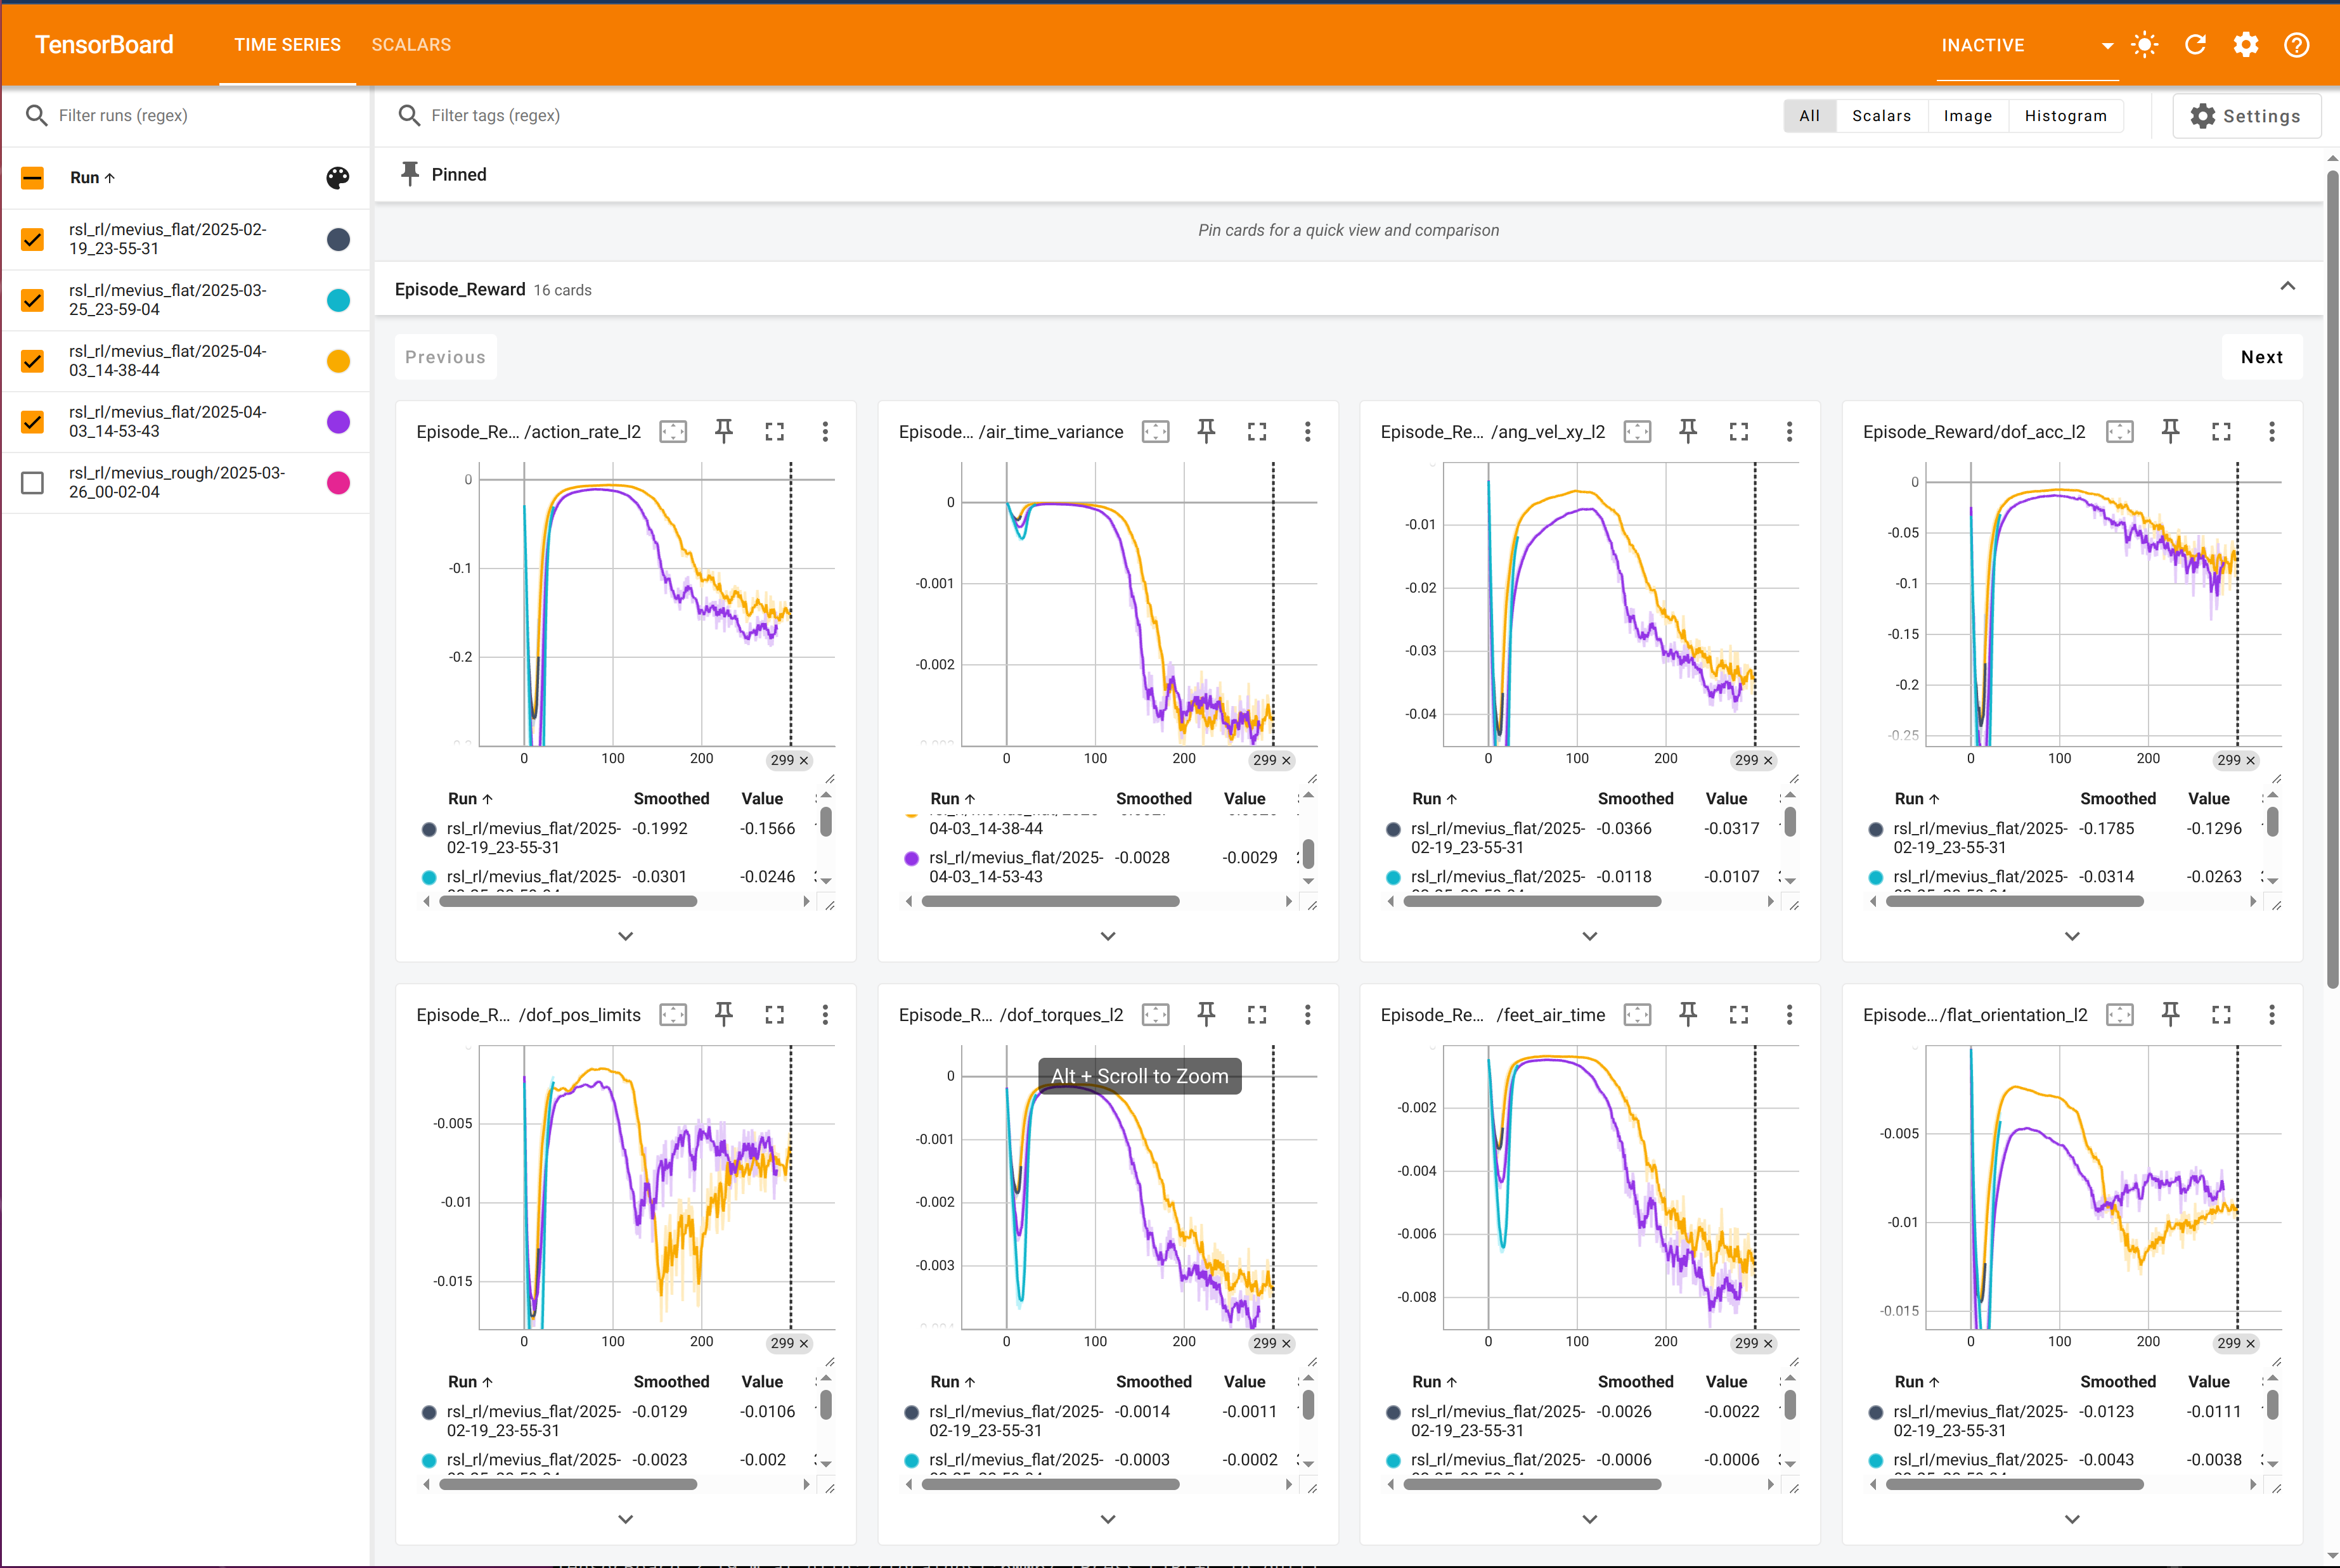Open the Settings panel button
The image size is (2340, 1568).
(x=2246, y=116)
